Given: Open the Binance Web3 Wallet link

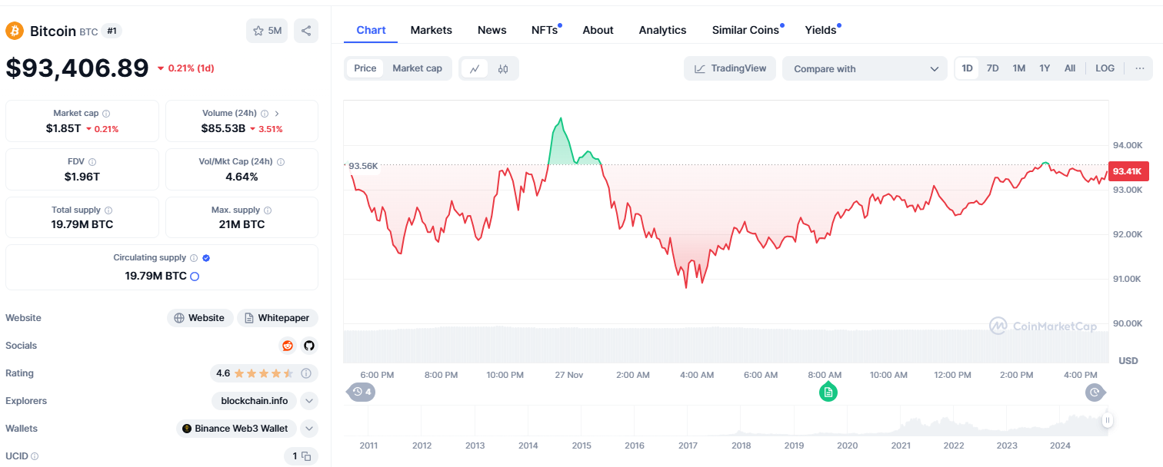Looking at the screenshot, I should point(237,429).
